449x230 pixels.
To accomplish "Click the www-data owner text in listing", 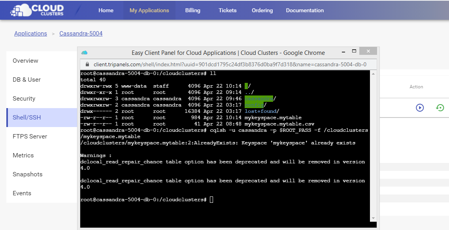I will [134, 86].
